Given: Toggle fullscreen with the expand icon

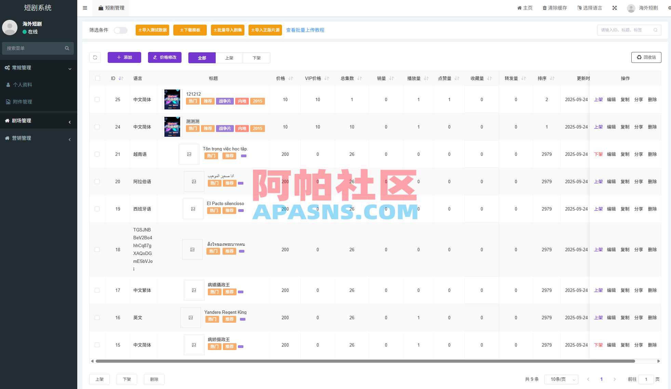Looking at the screenshot, I should tap(615, 8).
